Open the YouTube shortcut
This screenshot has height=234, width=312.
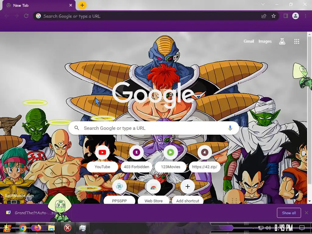click(102, 158)
